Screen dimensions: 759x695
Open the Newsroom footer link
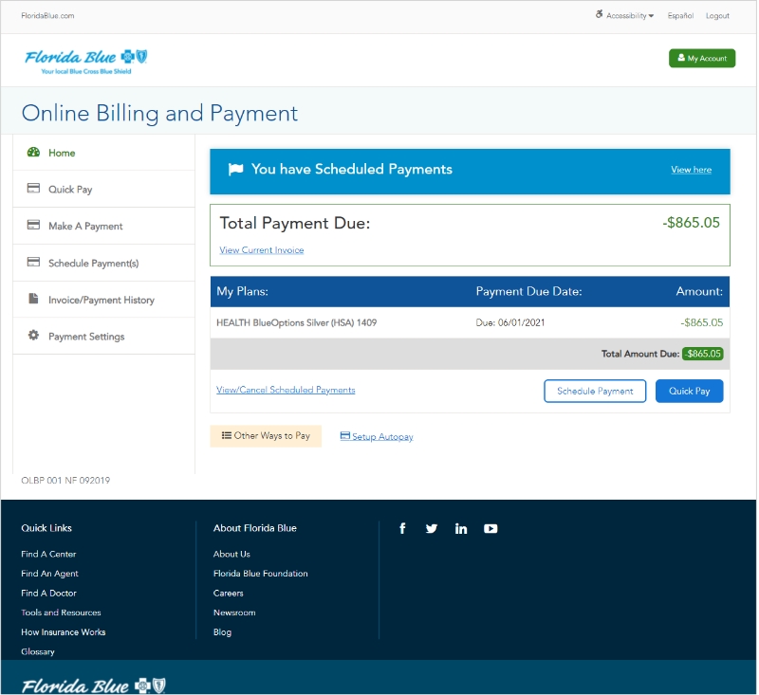pos(234,613)
